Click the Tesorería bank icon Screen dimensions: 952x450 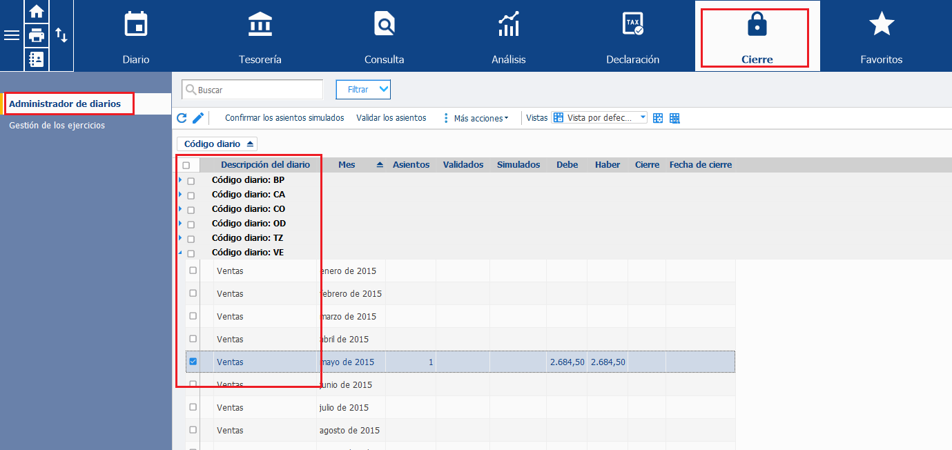pos(260,24)
